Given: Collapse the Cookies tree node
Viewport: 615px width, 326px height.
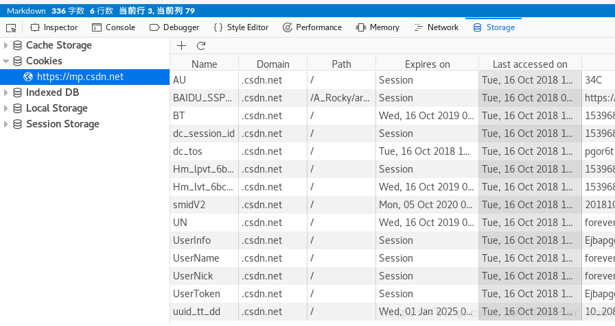Looking at the screenshot, I should point(6,61).
